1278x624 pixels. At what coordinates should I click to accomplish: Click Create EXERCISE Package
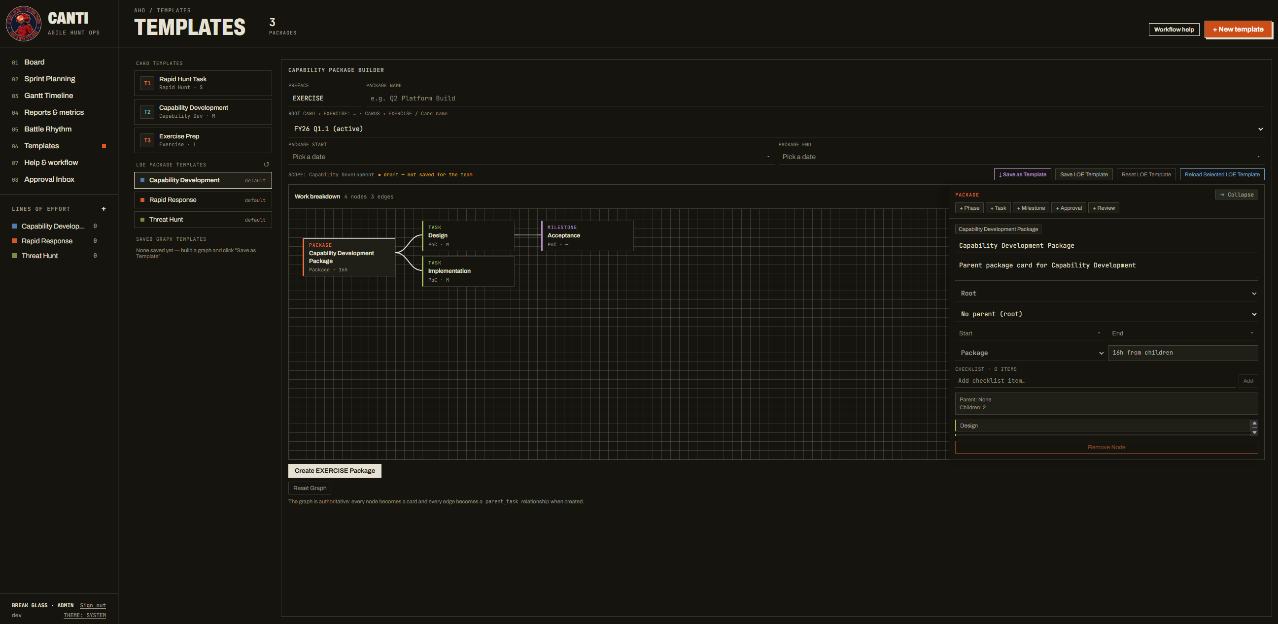coord(335,471)
